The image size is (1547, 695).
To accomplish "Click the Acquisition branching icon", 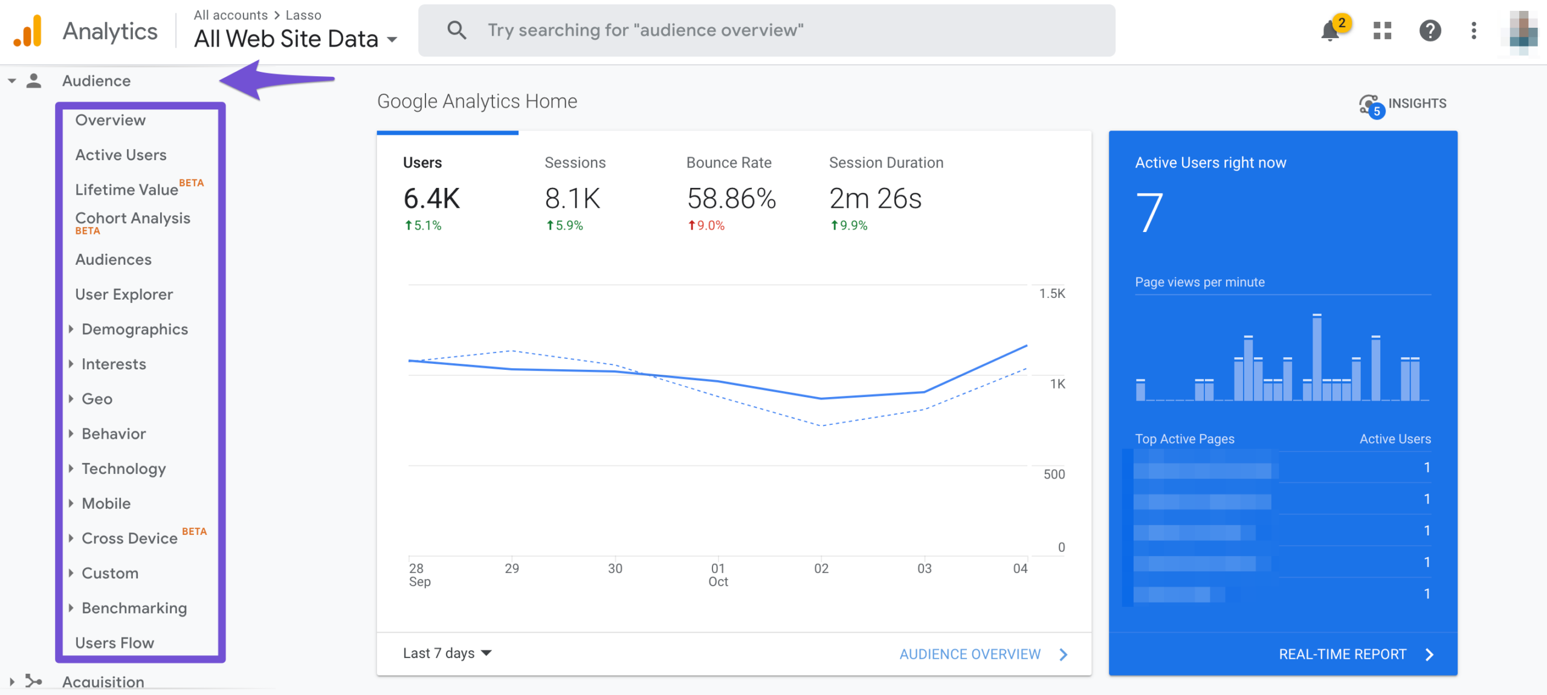I will coord(34,682).
